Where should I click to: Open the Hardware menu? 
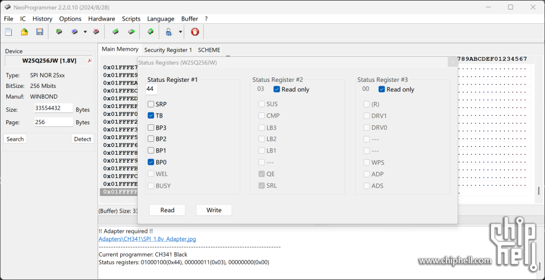click(x=101, y=19)
